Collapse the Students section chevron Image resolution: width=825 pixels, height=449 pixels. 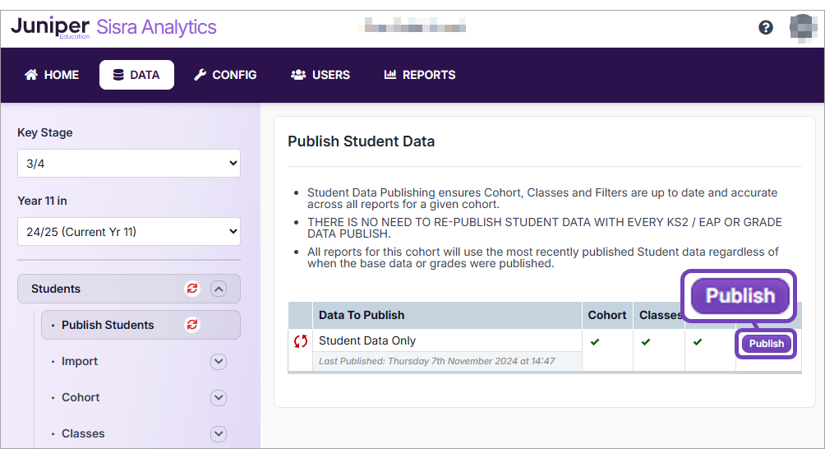click(x=218, y=289)
